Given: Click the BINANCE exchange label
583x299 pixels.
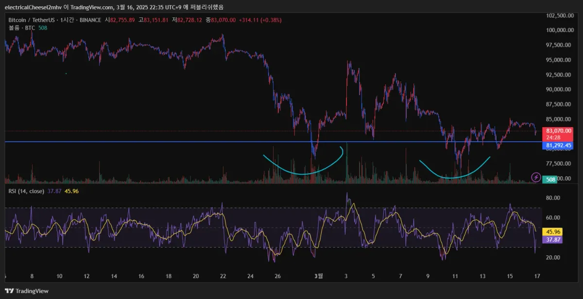Looking at the screenshot, I should (x=90, y=20).
